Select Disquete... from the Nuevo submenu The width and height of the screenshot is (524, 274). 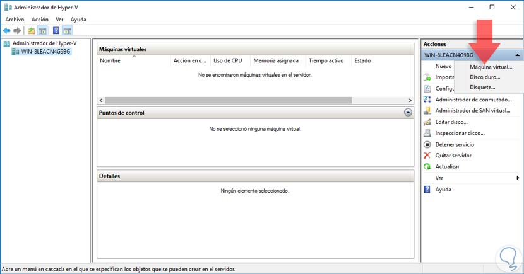click(482, 88)
